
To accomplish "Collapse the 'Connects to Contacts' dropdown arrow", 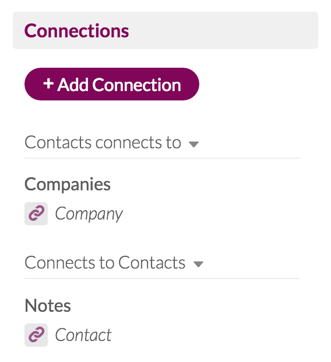I will pos(198,264).
